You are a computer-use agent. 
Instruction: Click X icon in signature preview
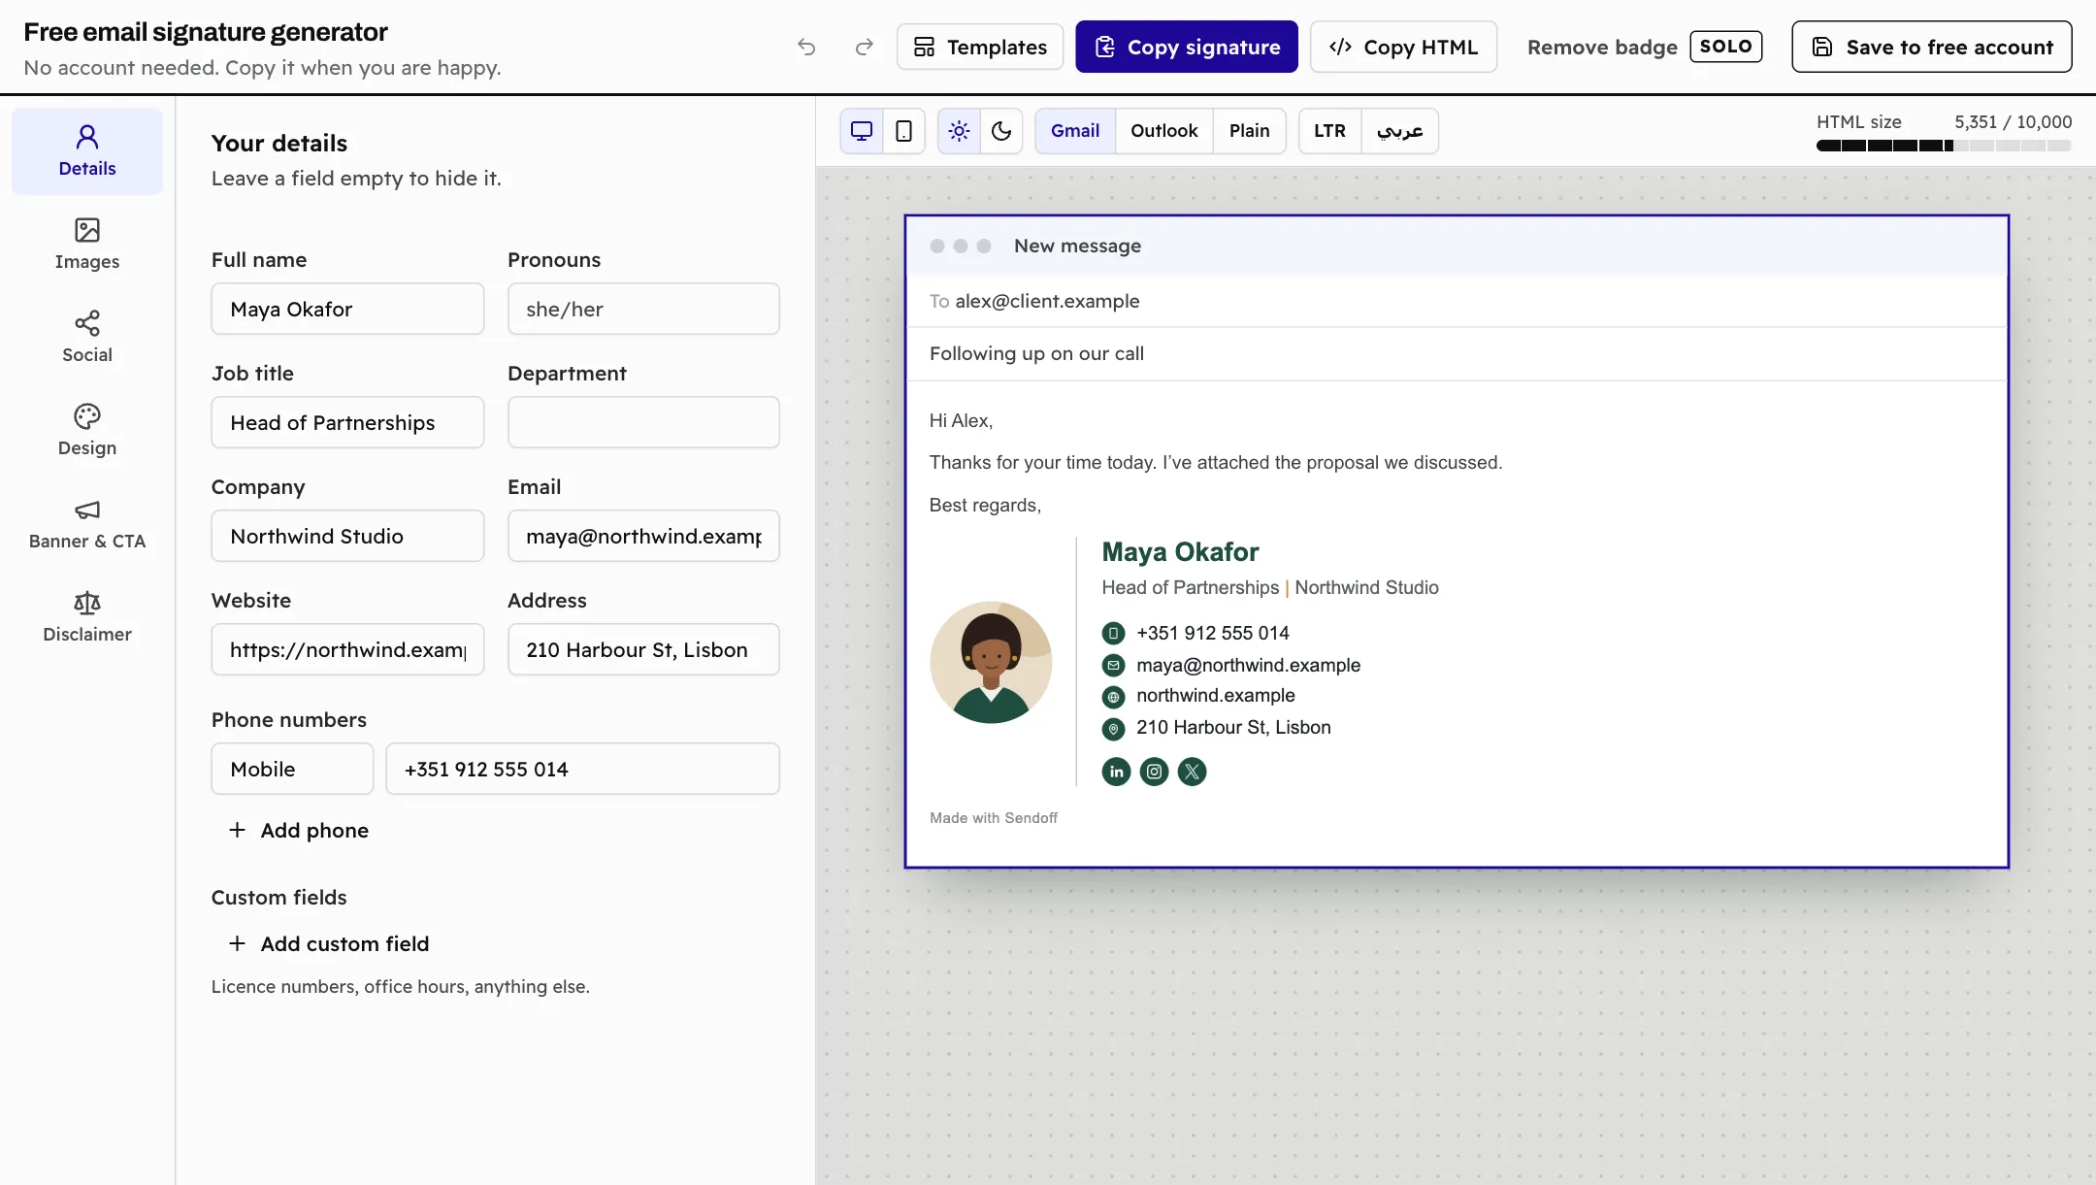pos(1192,772)
